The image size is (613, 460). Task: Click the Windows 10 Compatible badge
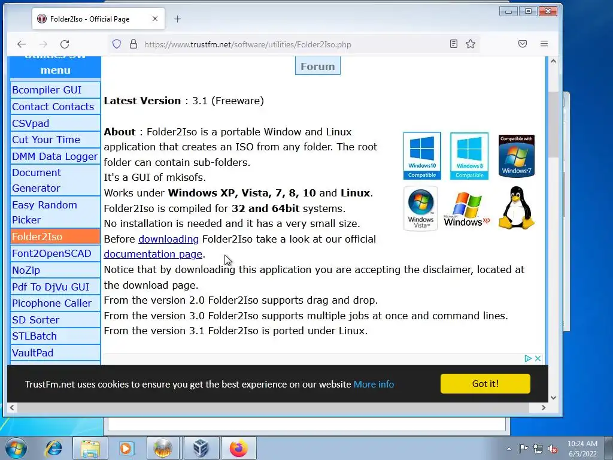(x=422, y=156)
